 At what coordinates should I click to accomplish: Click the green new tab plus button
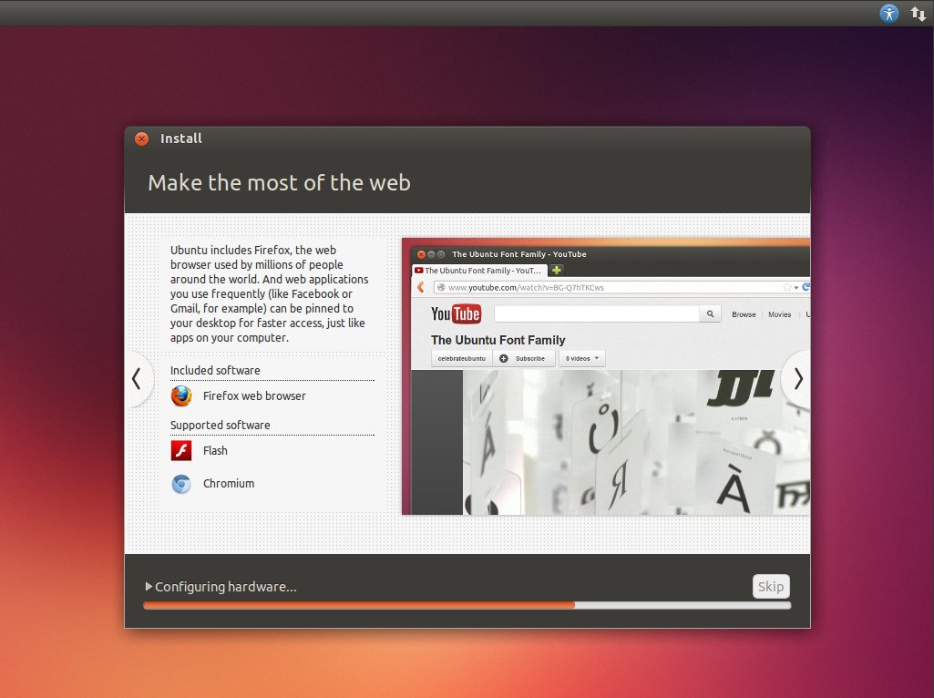point(557,271)
